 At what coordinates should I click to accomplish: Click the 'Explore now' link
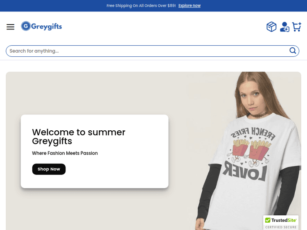(189, 6)
